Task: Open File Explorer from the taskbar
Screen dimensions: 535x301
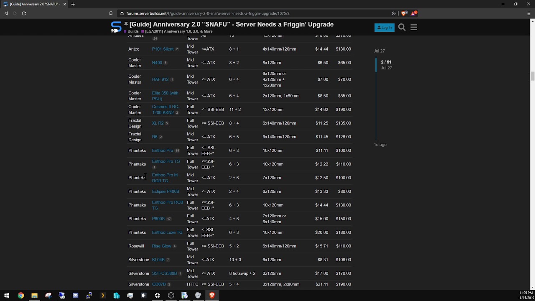Action: click(x=34, y=295)
